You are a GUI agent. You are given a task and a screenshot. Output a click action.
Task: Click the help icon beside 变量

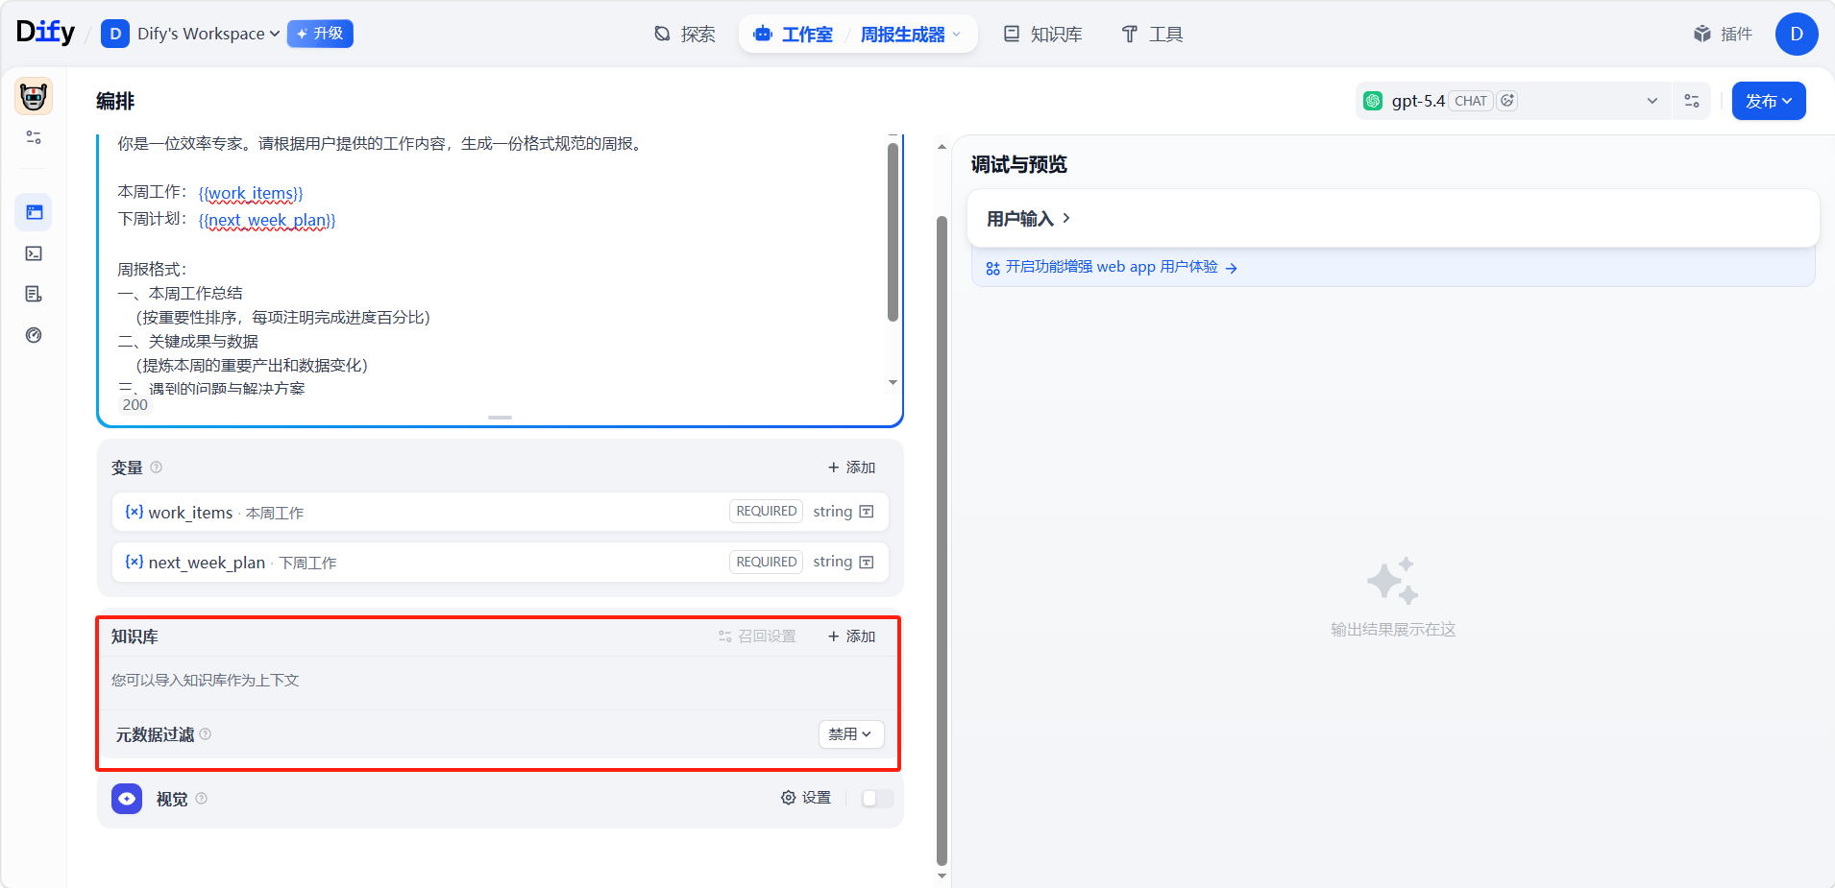click(157, 468)
